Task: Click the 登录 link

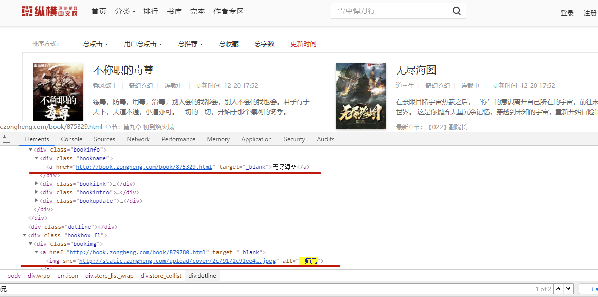Action: tap(567, 13)
